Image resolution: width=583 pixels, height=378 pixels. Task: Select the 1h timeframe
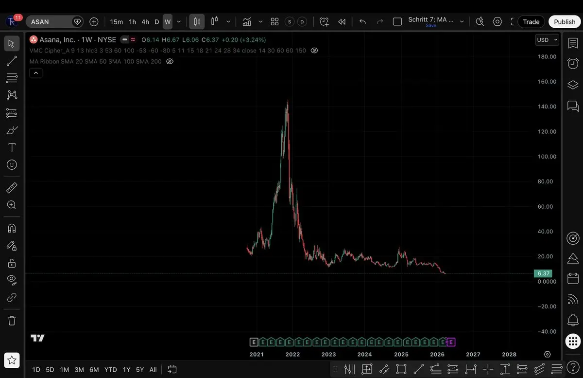point(132,22)
